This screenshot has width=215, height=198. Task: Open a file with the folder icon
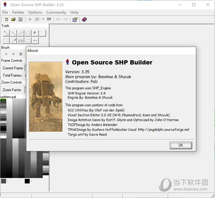[13, 19]
